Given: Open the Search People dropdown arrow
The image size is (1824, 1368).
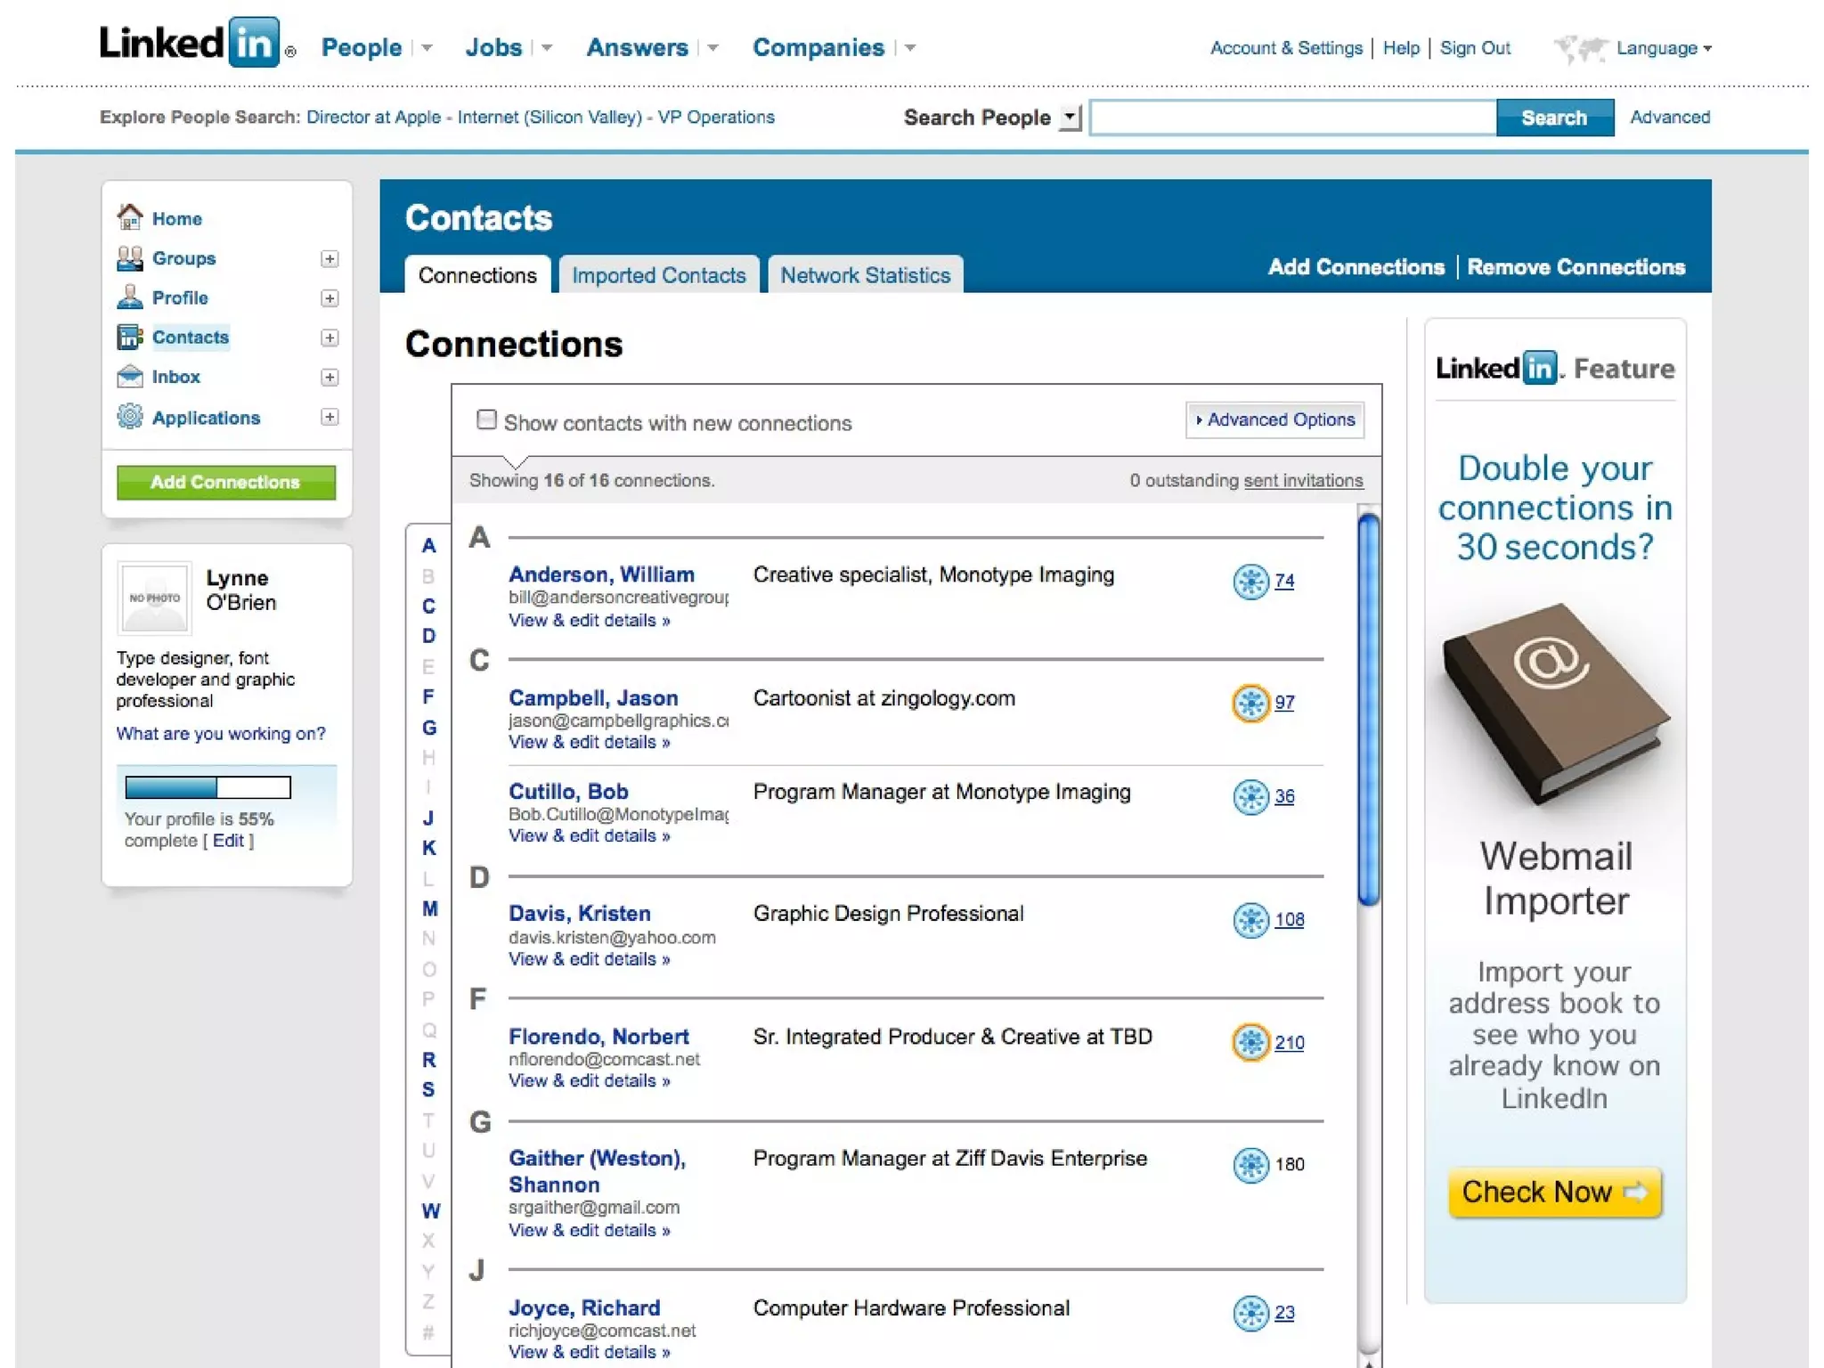Looking at the screenshot, I should 1071,118.
